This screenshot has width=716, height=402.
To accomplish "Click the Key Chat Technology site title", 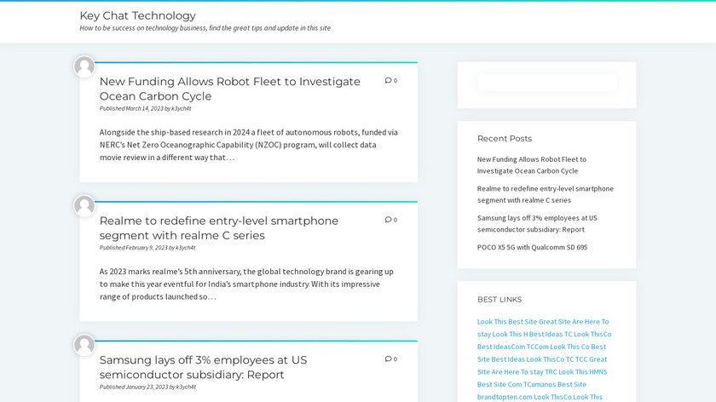I will (137, 15).
